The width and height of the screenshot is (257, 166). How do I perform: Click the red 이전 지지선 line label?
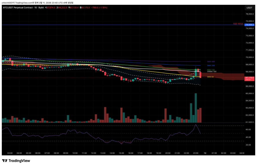238,24
